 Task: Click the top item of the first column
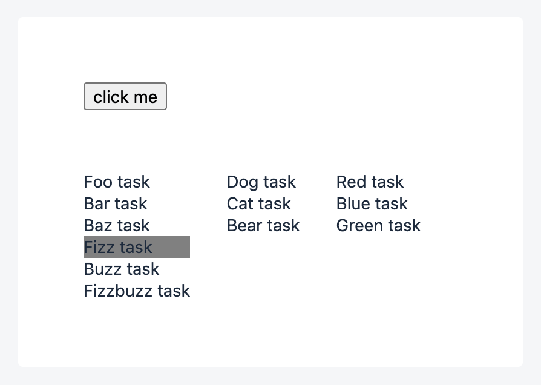click(x=117, y=182)
